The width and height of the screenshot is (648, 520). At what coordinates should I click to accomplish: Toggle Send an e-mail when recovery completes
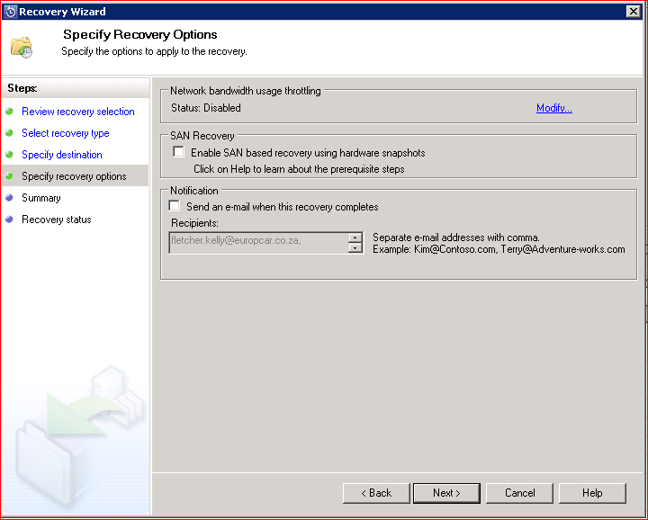click(x=175, y=207)
